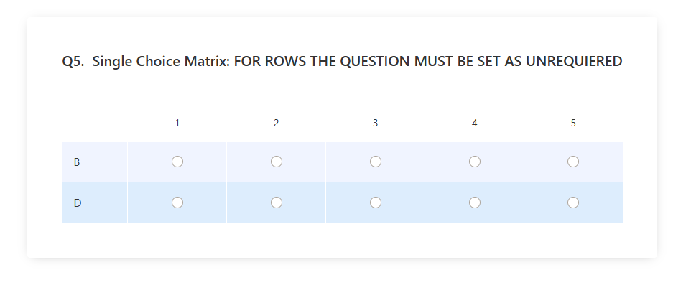
Task: Click the Q5 question number
Action: tap(73, 61)
